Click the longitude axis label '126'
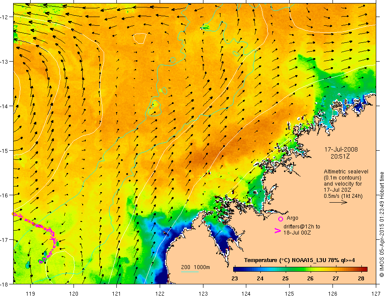385x297 pixels. coord(332,294)
